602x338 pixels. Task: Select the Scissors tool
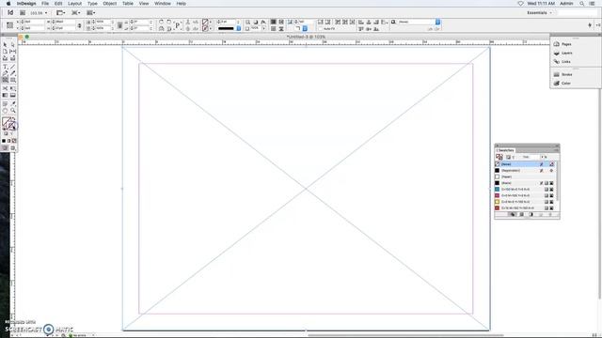pyautogui.click(x=5, y=88)
